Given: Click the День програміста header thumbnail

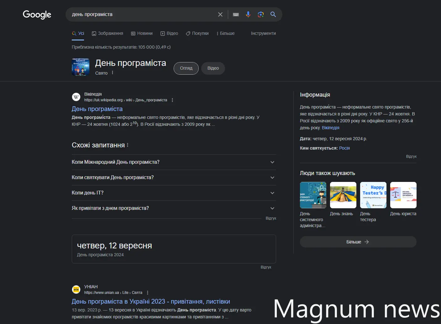Looking at the screenshot, I should (x=81, y=67).
